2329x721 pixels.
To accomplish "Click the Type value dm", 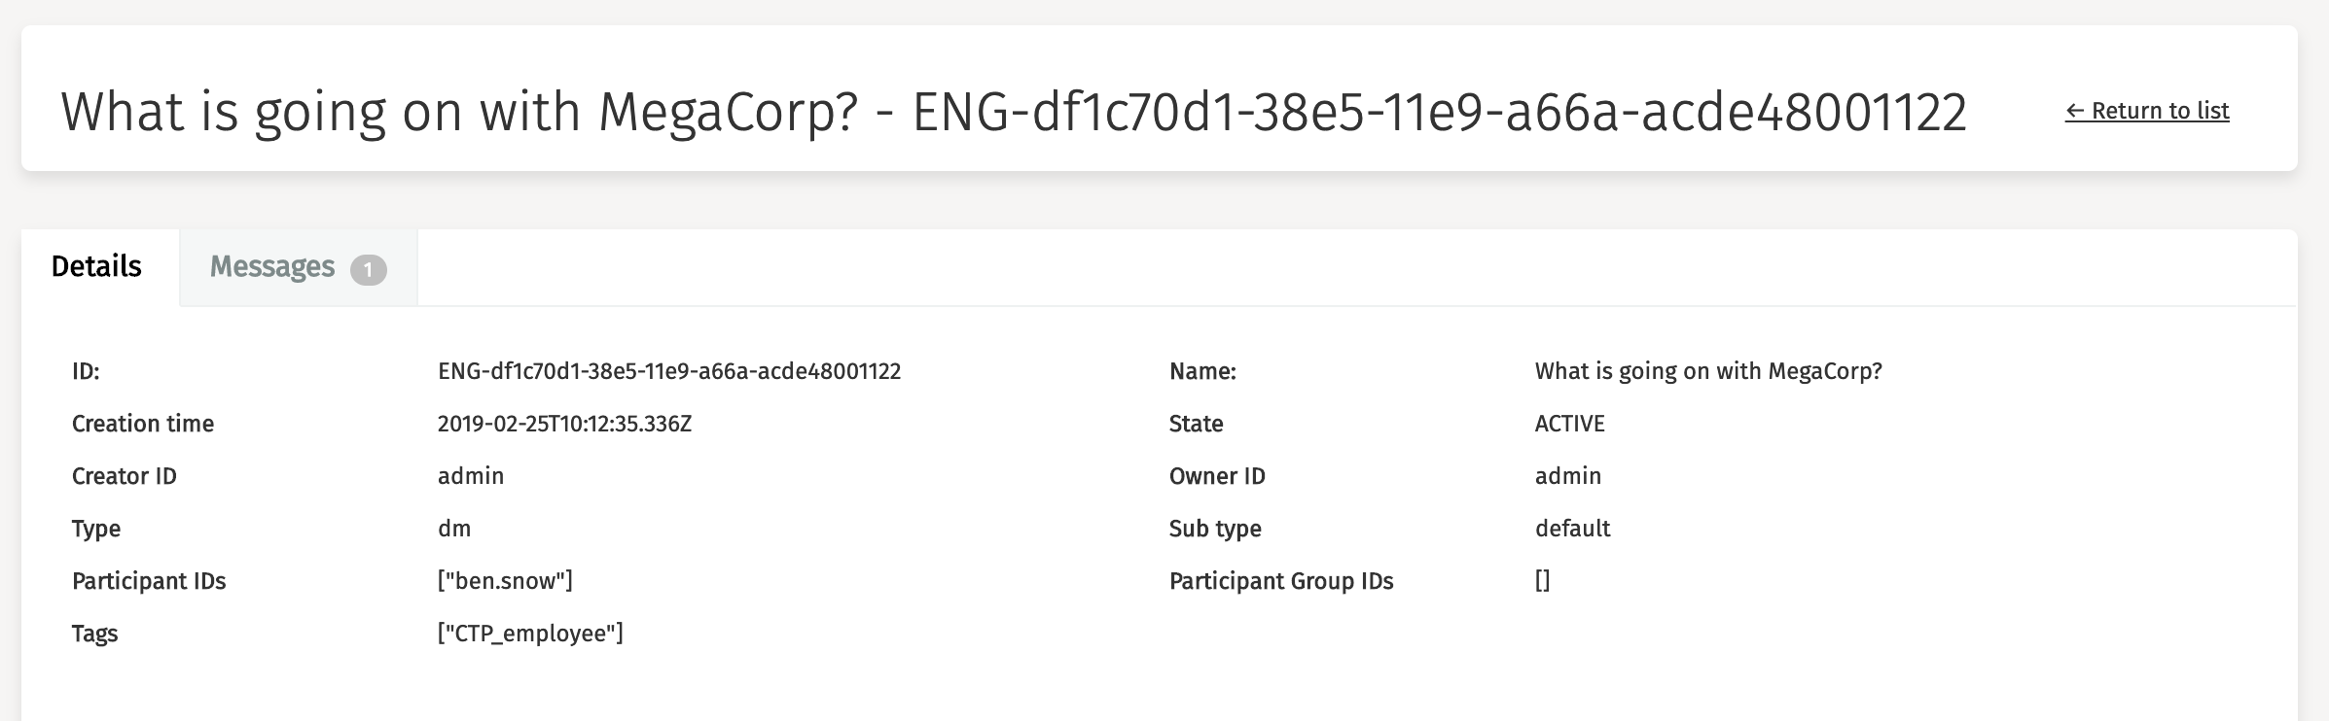I will coord(454,529).
